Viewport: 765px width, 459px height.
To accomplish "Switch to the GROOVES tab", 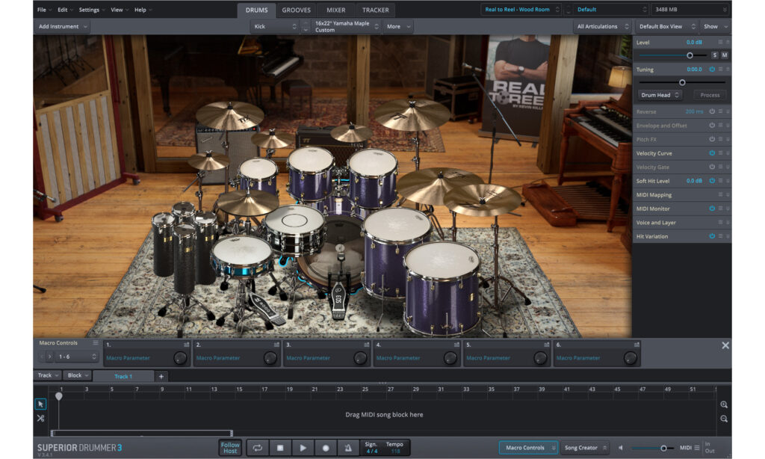I will [x=296, y=10].
